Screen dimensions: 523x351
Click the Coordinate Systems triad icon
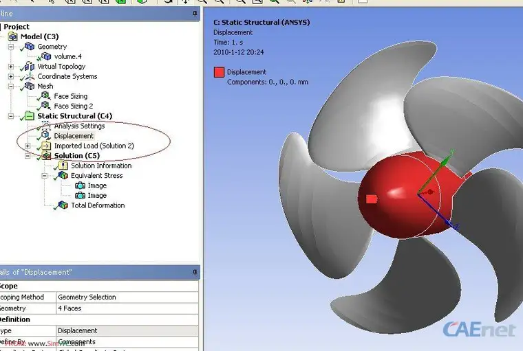30,76
